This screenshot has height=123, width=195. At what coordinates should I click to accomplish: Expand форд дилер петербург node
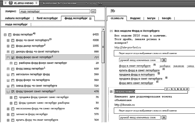click(8, 46)
